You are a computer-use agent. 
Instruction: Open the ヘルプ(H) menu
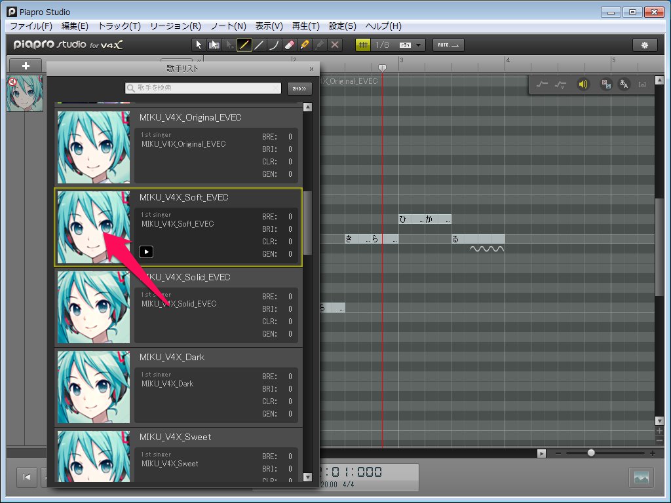(383, 26)
